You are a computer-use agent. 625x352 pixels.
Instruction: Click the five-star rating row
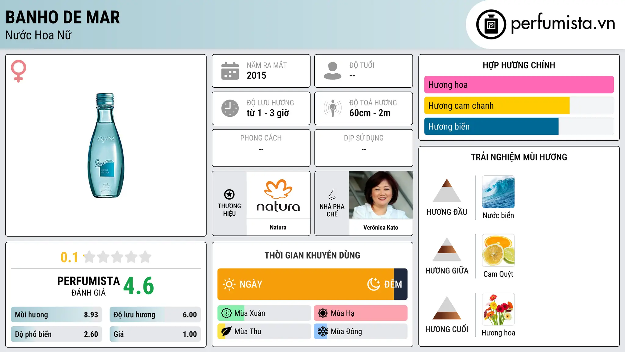click(117, 257)
